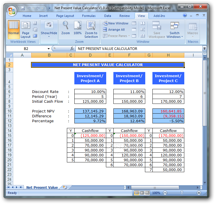The width and height of the screenshot is (215, 204).
Task: Click the horizontal scrollbar thumb
Action: point(155,187)
